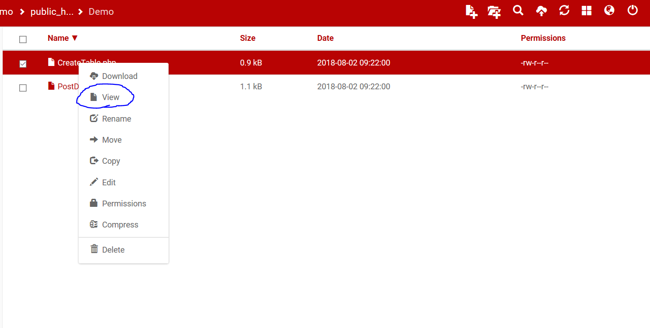Select Download in the context menu
650x328 pixels.
119,76
